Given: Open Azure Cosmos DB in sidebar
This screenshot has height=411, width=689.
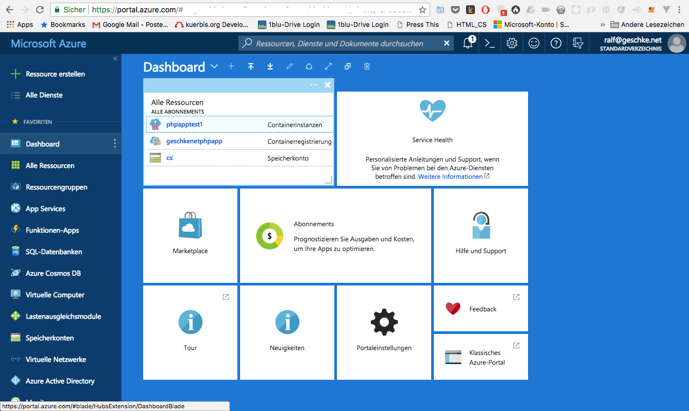Looking at the screenshot, I should tap(60, 273).
